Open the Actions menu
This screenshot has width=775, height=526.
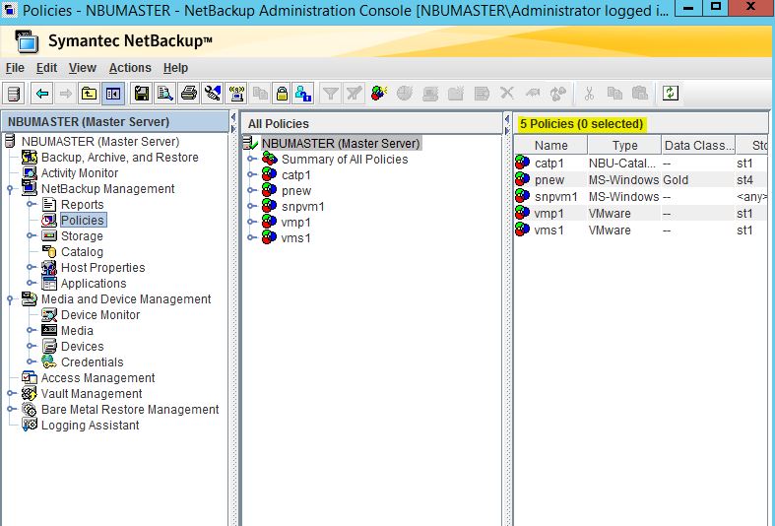click(130, 68)
